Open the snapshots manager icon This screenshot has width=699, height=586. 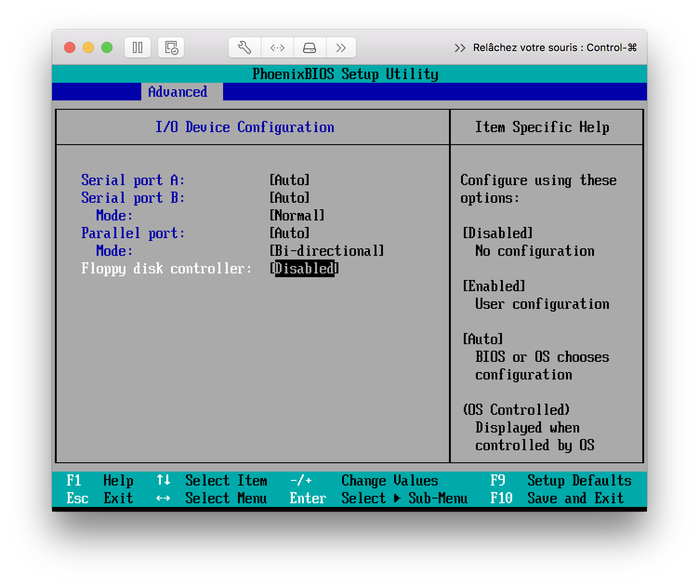pyautogui.click(x=171, y=47)
